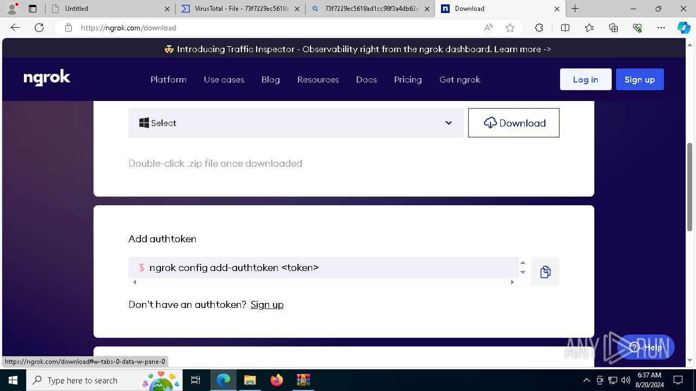Open browser extensions puzzle icon

coord(539,28)
